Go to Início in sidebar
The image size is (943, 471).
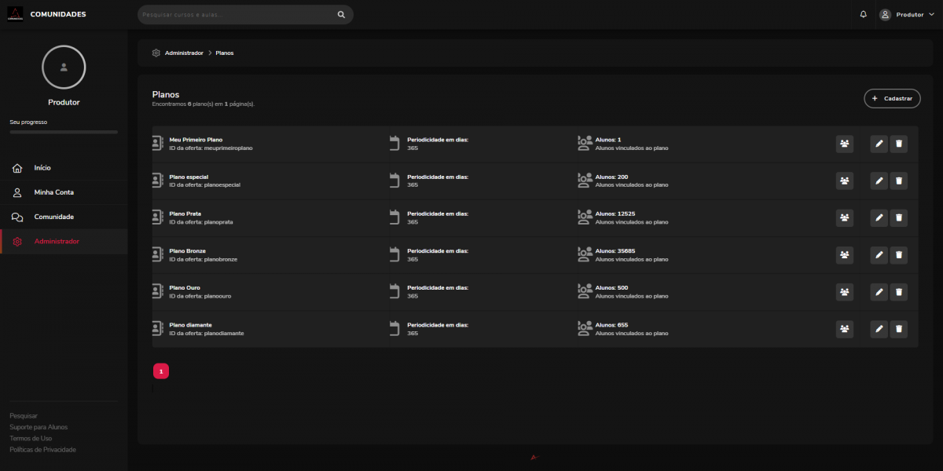(42, 168)
